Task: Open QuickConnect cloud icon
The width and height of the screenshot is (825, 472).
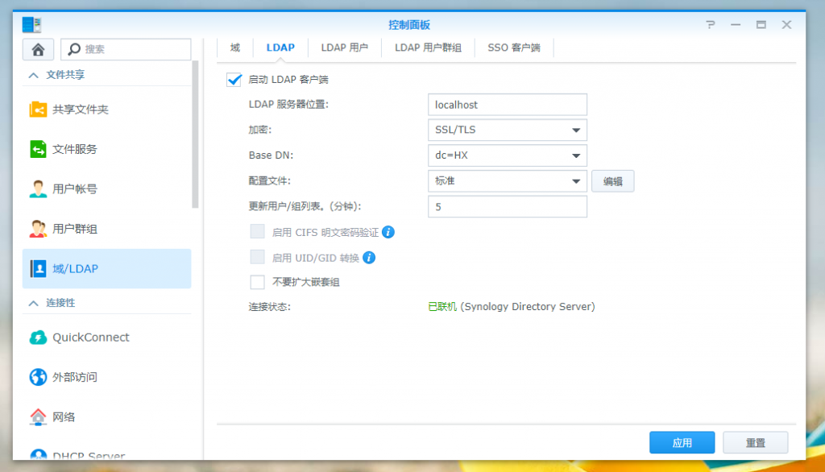Action: tap(38, 337)
